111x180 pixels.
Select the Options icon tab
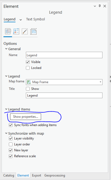8,31
